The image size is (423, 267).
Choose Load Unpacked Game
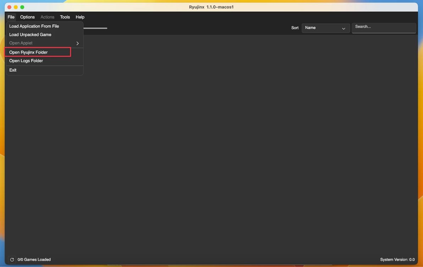pyautogui.click(x=44, y=34)
